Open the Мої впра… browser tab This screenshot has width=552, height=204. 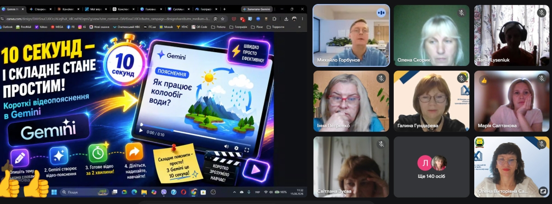96,9
